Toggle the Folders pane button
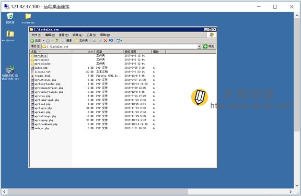Screen dimensions: 301x196 pyautogui.click(x=81, y=40)
